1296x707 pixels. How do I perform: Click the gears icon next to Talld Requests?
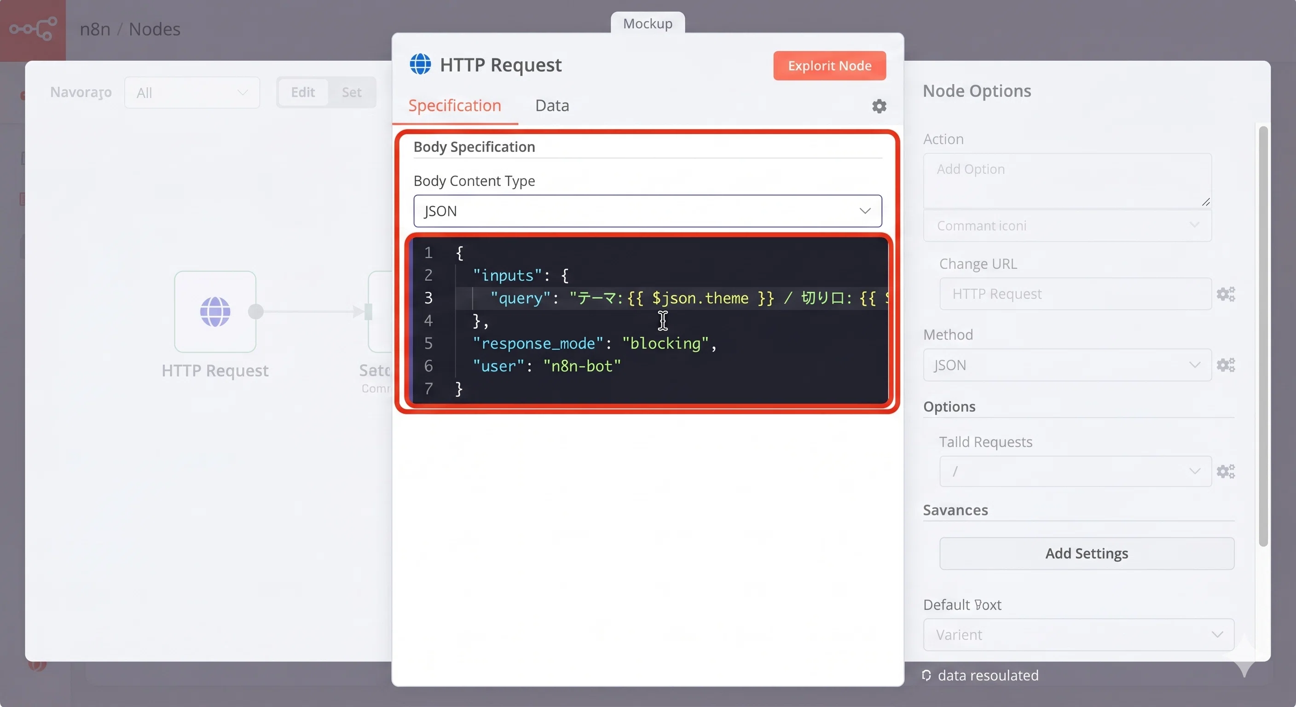point(1226,471)
